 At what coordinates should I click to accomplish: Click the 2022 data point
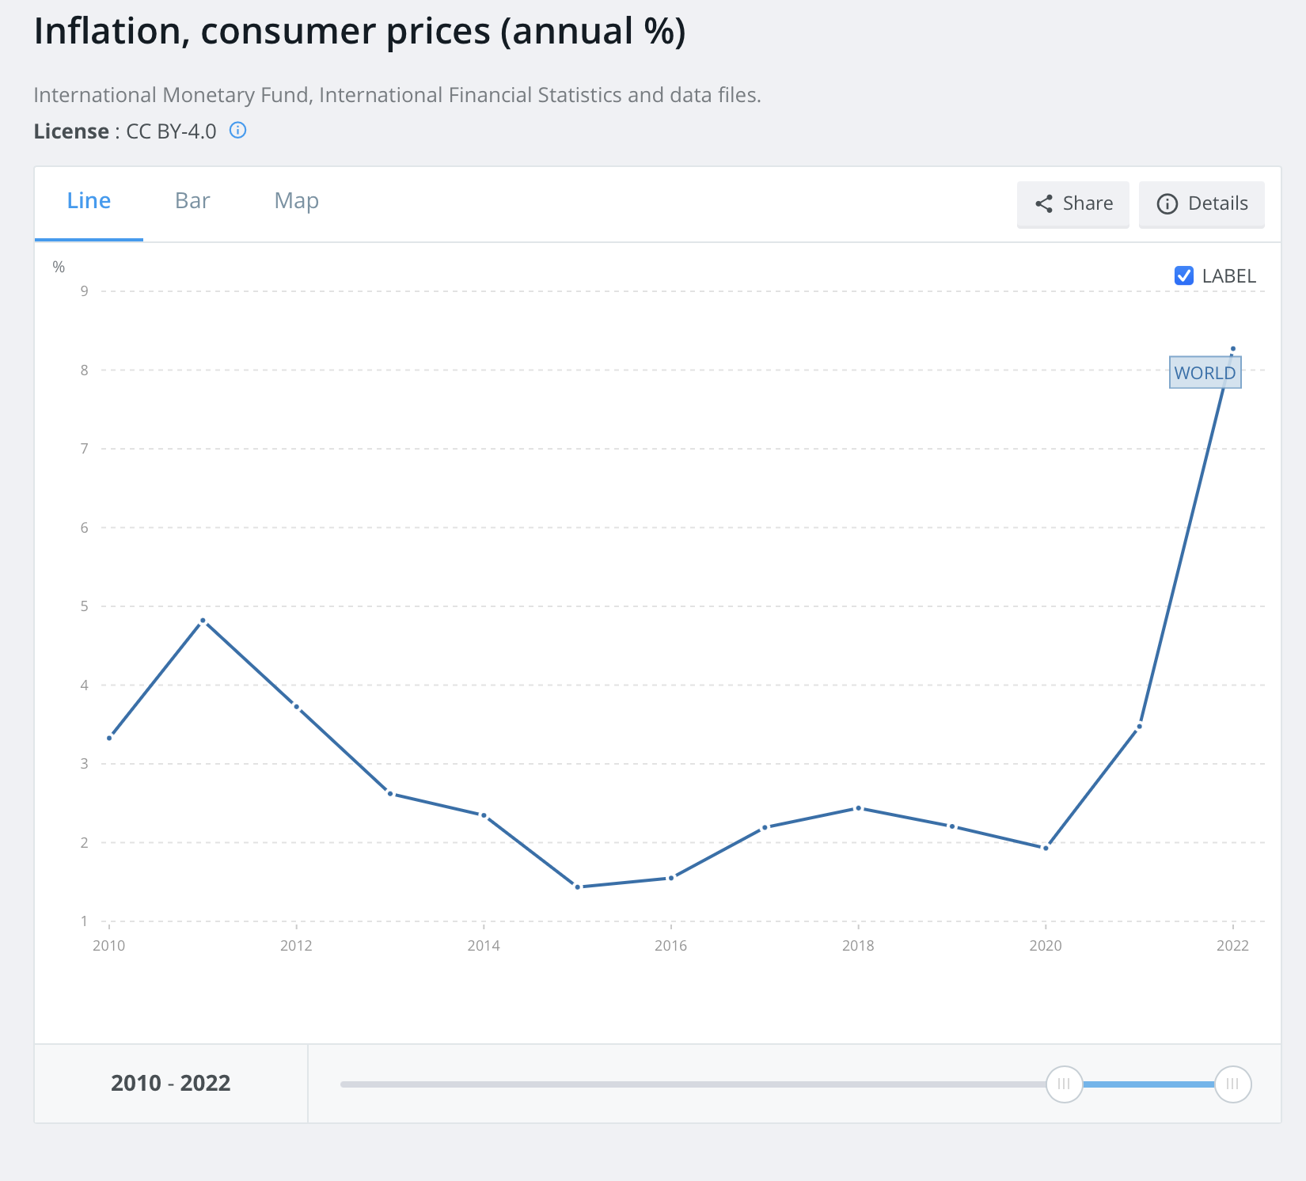(1232, 349)
